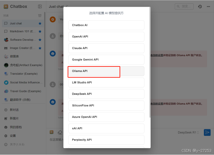Viewport: 214px width, 155px height.
Task: Click the eraser clear-context icon
Action: pos(60,132)
